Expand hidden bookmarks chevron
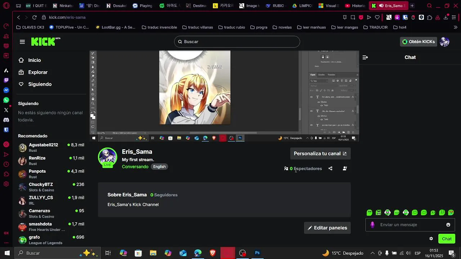Viewport: 461px width, 259px height. pos(456,27)
